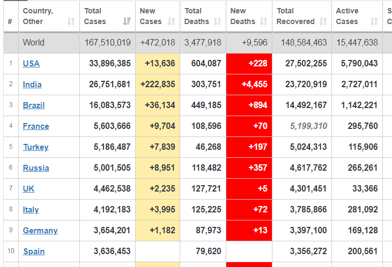Select world total deaths 3,477,918
The width and height of the screenshot is (392, 267).
pos(203,42)
